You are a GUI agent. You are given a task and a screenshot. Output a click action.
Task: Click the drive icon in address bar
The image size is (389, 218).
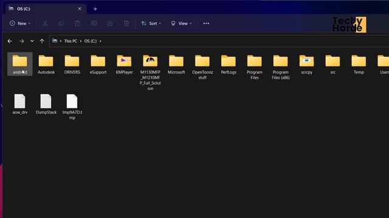(55, 41)
